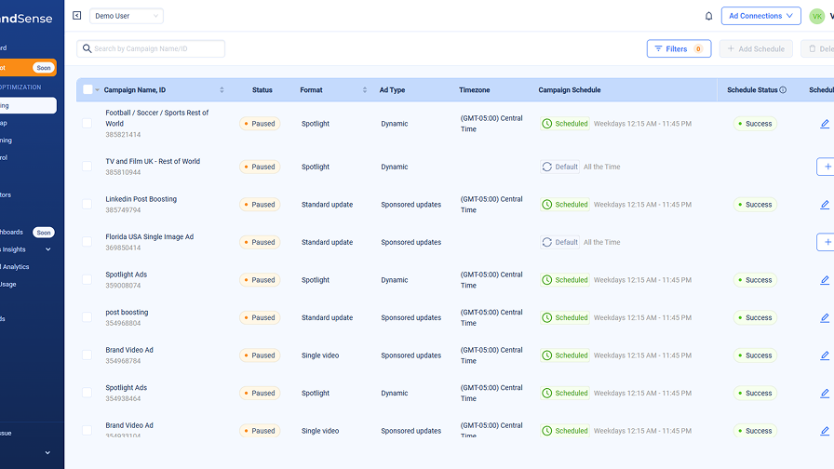Add schedule for Florida USA Single Image Ad
The width and height of the screenshot is (834, 469).
pos(827,242)
